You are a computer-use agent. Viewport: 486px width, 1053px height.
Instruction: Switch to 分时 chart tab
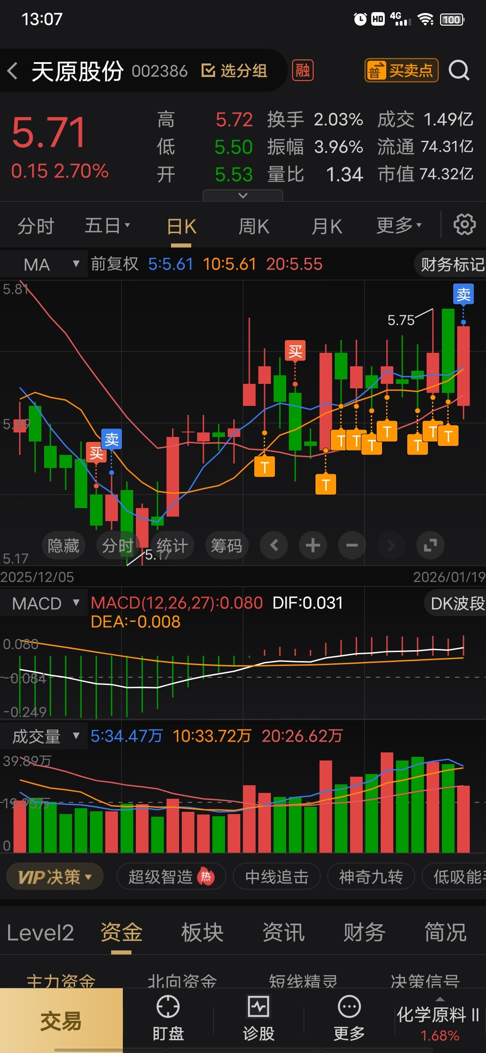pyautogui.click(x=36, y=226)
